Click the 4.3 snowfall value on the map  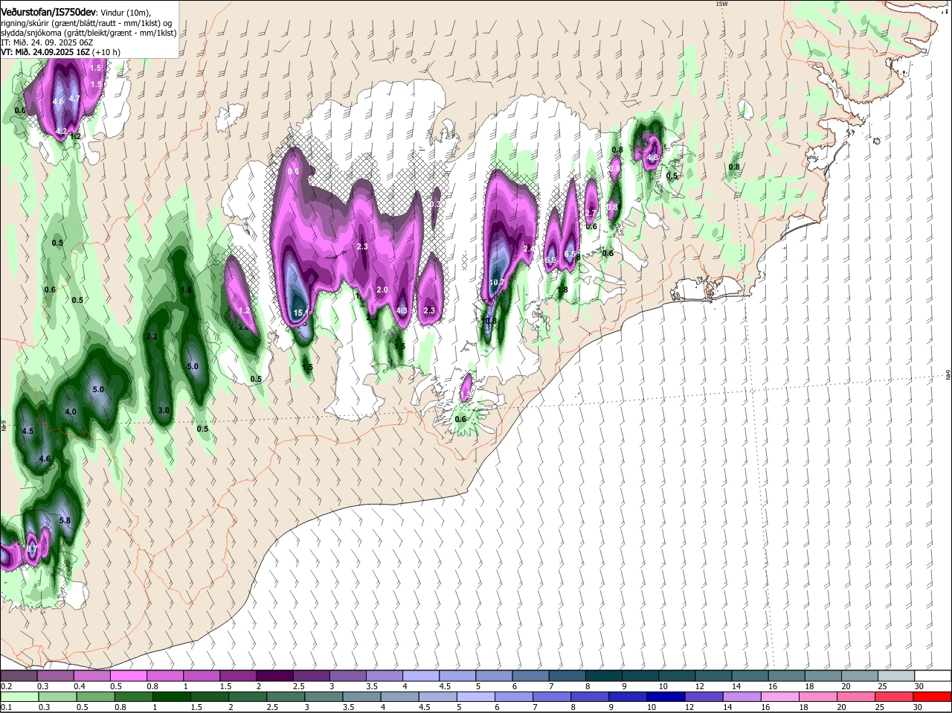402,311
